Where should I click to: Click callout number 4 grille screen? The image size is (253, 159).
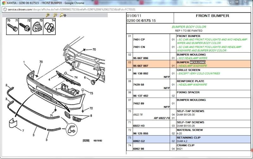pos(49,79)
